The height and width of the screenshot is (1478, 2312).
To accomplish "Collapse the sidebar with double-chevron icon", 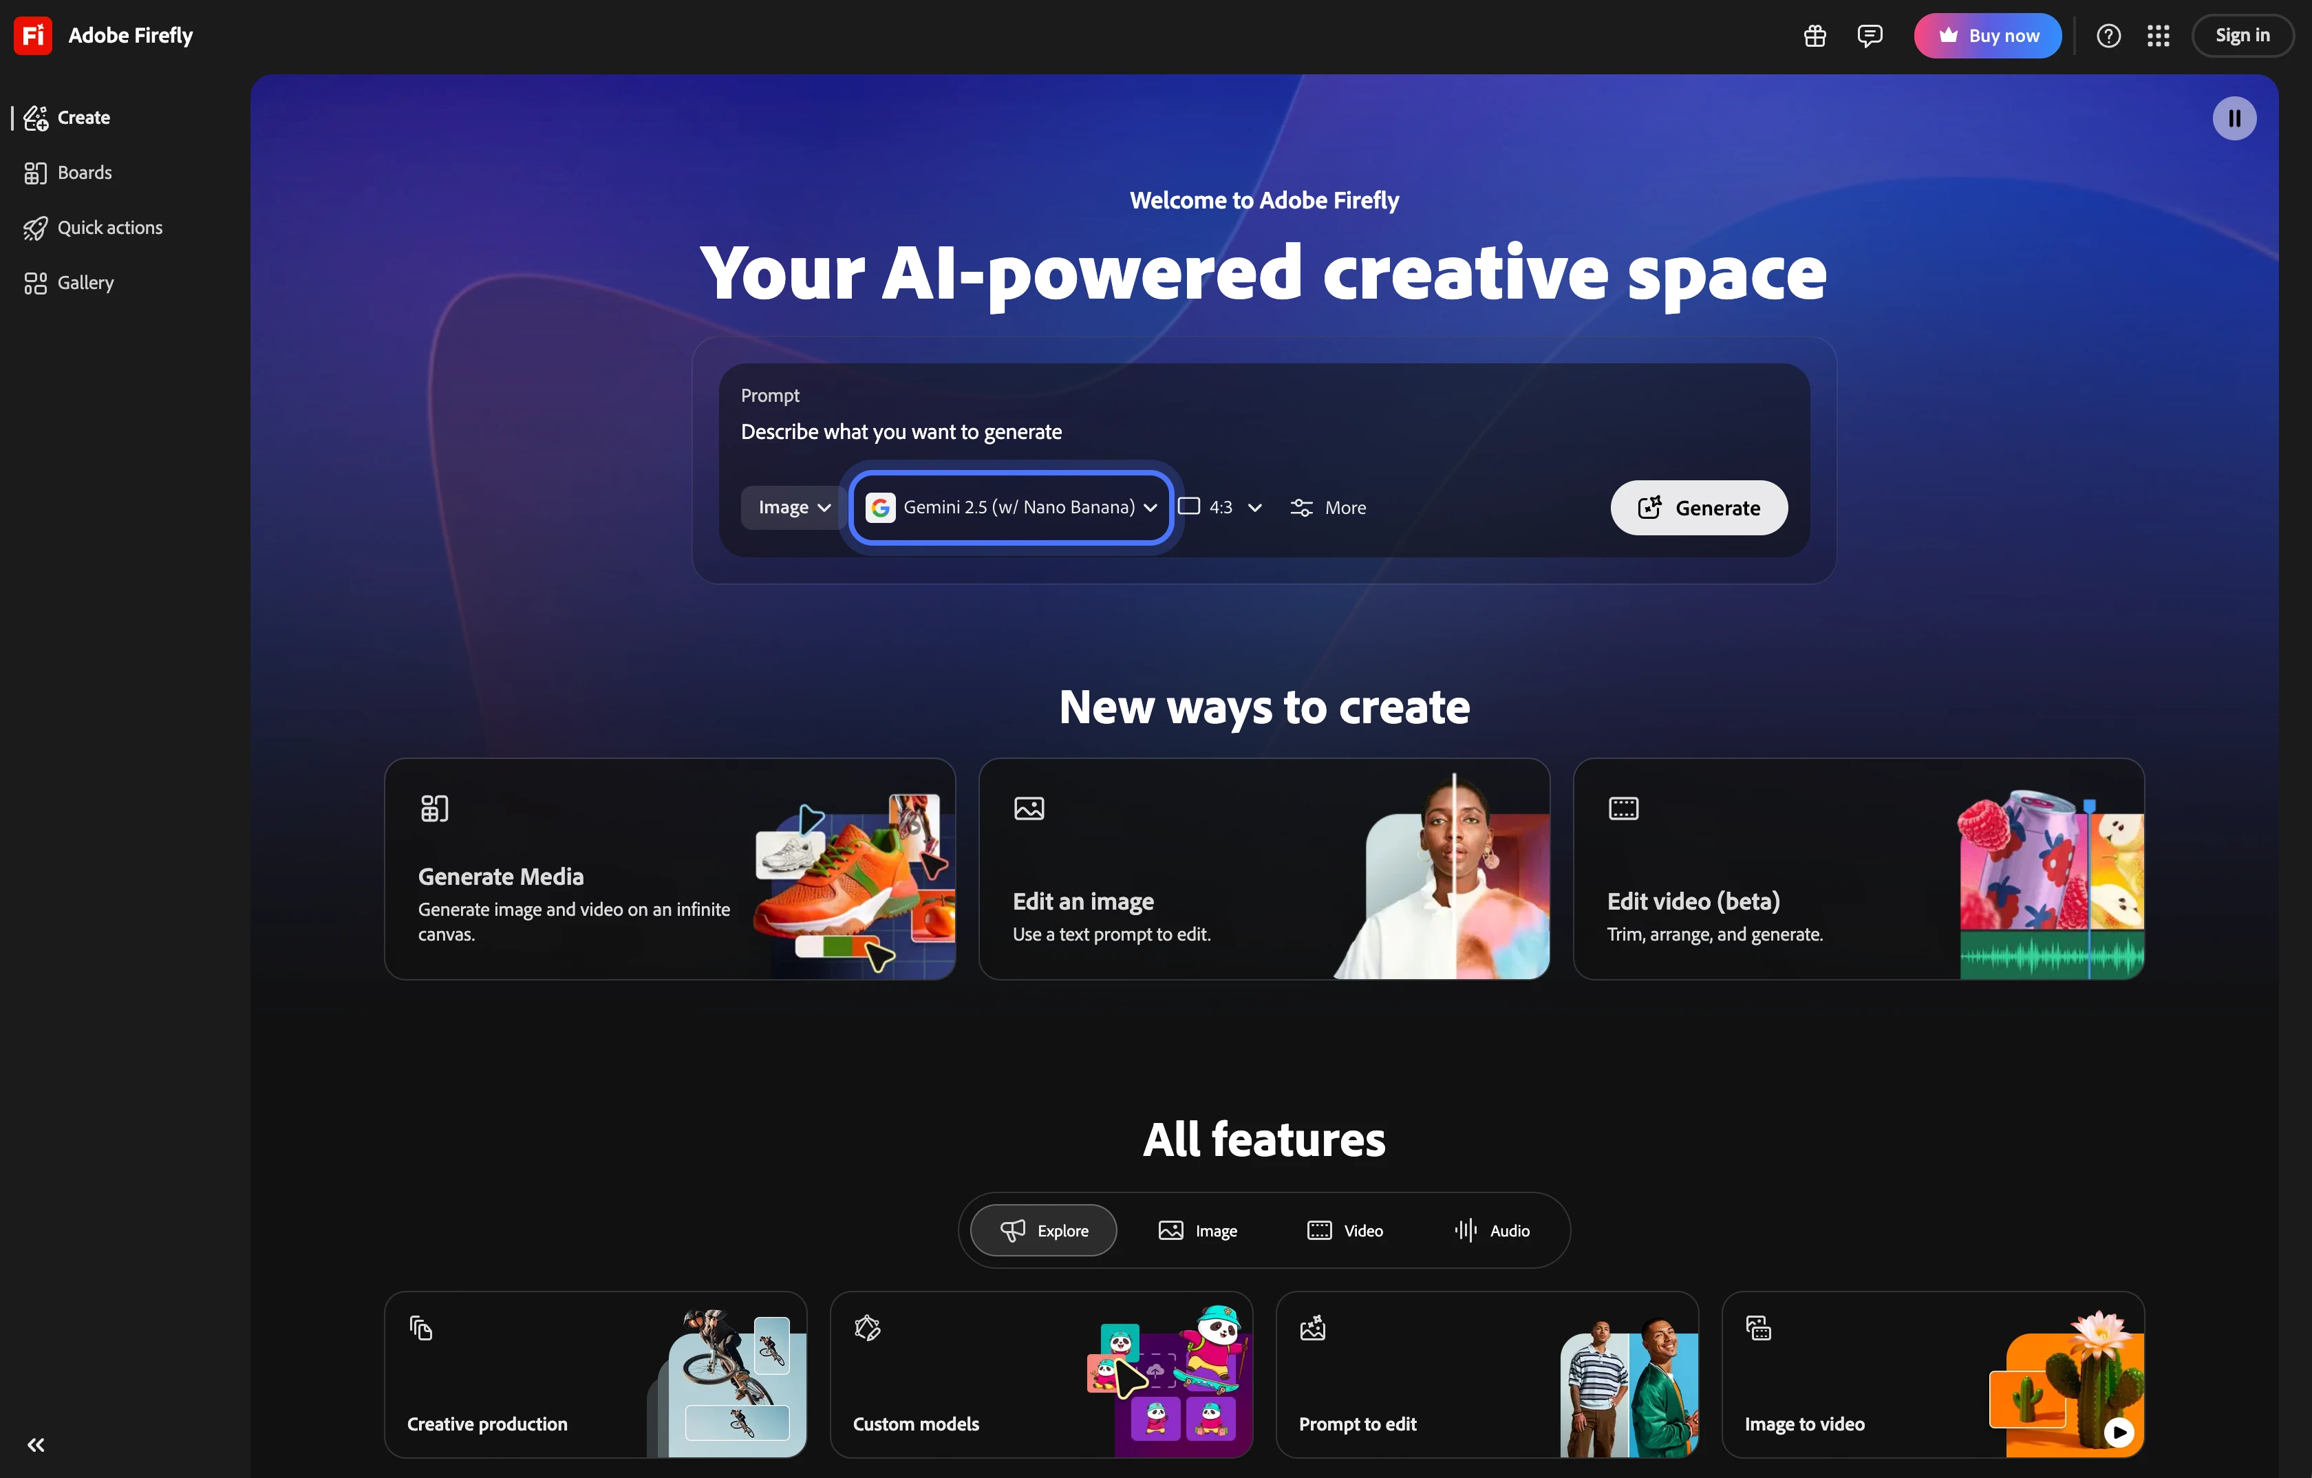I will click(x=36, y=1444).
